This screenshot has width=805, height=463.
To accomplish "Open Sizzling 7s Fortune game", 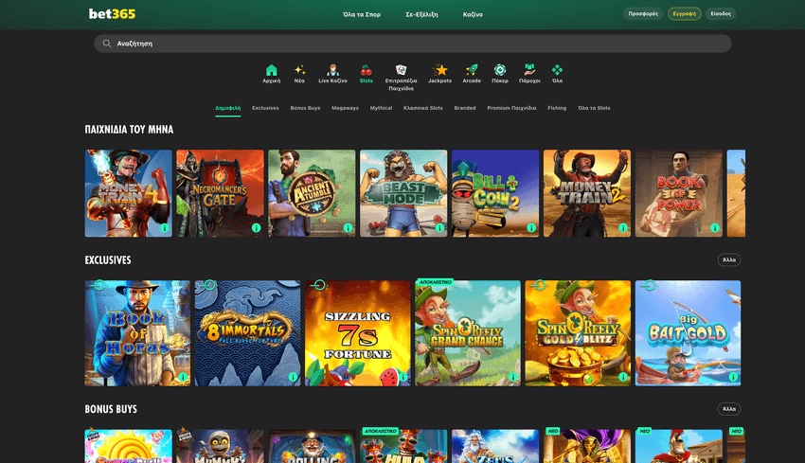I will [x=358, y=333].
